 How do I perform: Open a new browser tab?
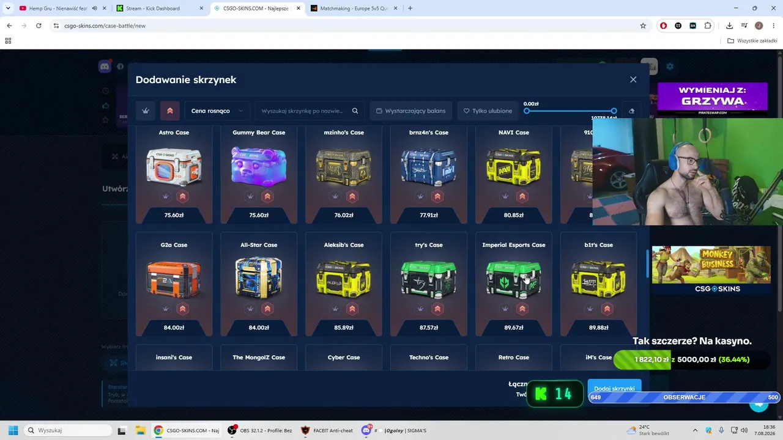[x=410, y=9]
